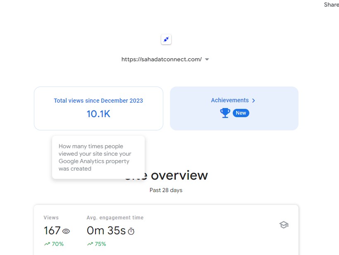The image size is (339, 255).
Task: Expand Achievements using the chevron arrow
Action: pos(253,101)
